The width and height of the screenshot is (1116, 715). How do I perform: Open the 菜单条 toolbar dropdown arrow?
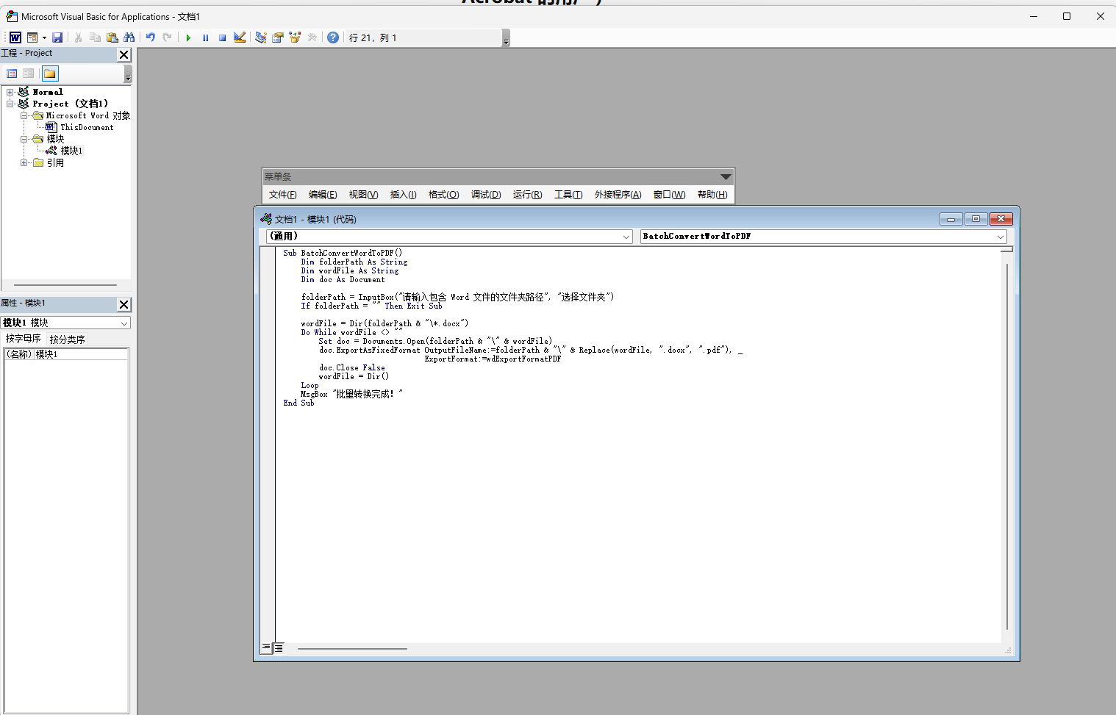pyautogui.click(x=726, y=177)
